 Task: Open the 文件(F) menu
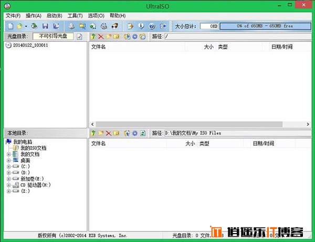point(13,16)
